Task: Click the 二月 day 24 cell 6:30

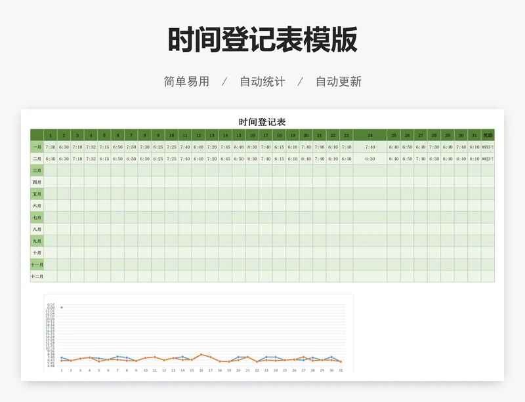Action: pyautogui.click(x=370, y=159)
